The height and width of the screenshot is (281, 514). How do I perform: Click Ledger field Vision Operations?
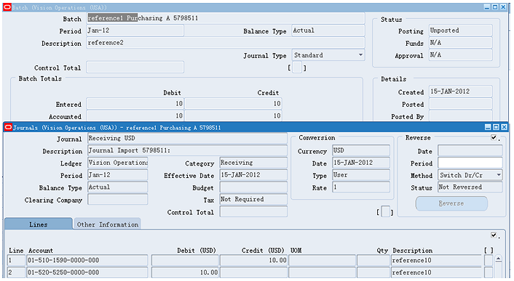(x=118, y=163)
